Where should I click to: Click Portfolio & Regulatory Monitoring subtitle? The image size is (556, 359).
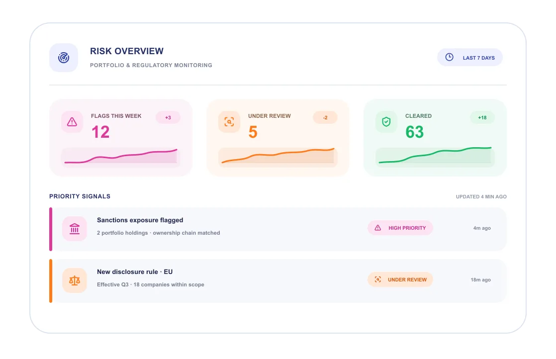[151, 65]
